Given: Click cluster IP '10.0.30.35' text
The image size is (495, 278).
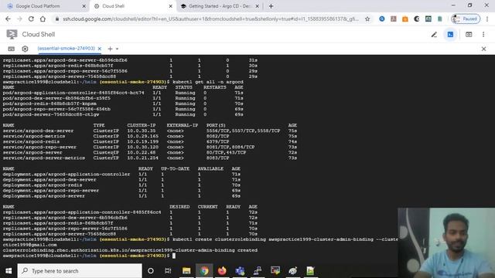Looking at the screenshot, I should coord(142,131).
